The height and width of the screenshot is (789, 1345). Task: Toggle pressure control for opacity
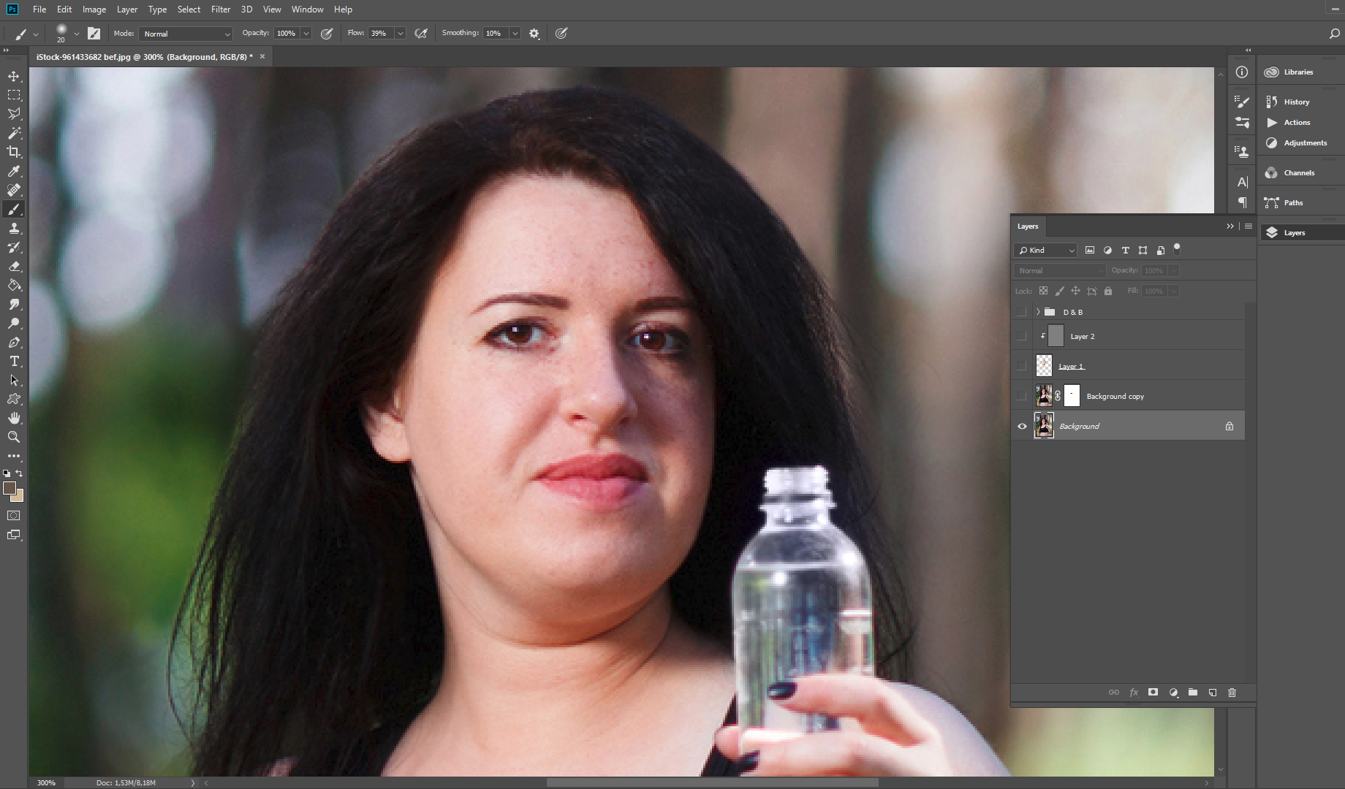327,34
